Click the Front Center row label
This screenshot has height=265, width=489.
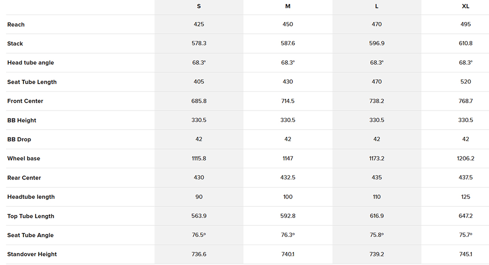coord(25,101)
